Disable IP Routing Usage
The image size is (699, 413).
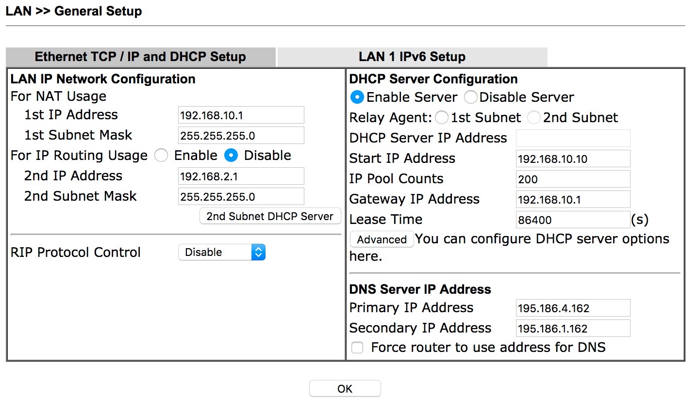pyautogui.click(x=231, y=156)
